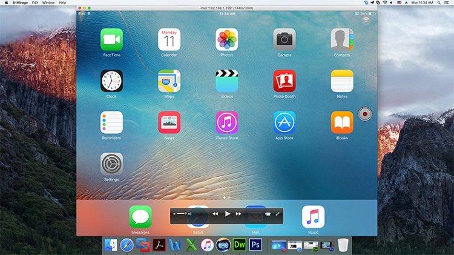Open the Videos app
The width and height of the screenshot is (454, 255).
[x=227, y=81]
